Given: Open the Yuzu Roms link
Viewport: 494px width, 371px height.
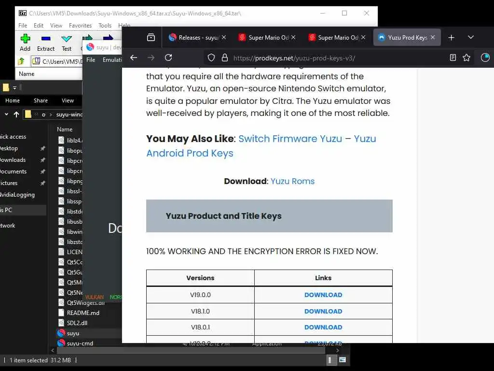Looking at the screenshot, I should click(293, 181).
